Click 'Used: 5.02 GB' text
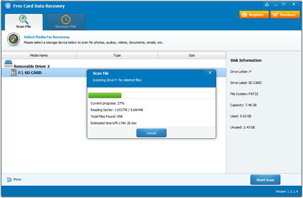The image size is (303, 198). tap(240, 116)
